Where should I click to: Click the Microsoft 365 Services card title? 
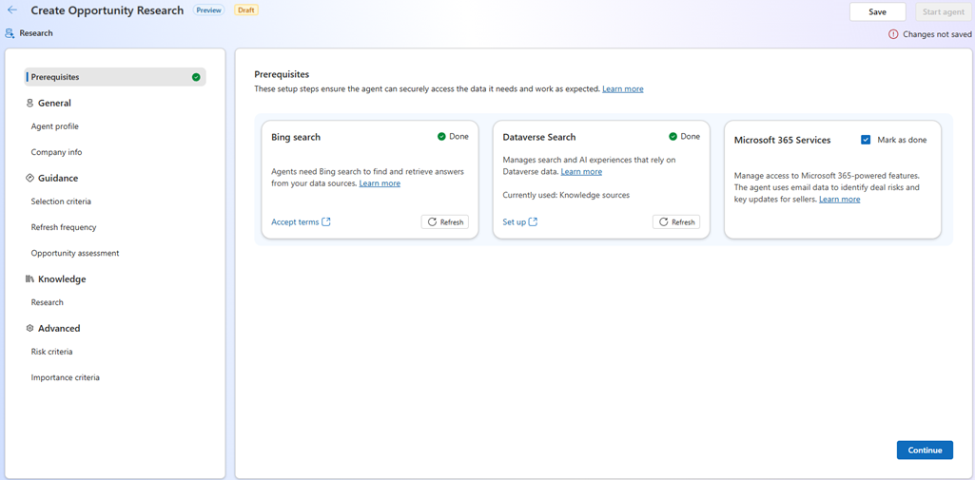(782, 141)
